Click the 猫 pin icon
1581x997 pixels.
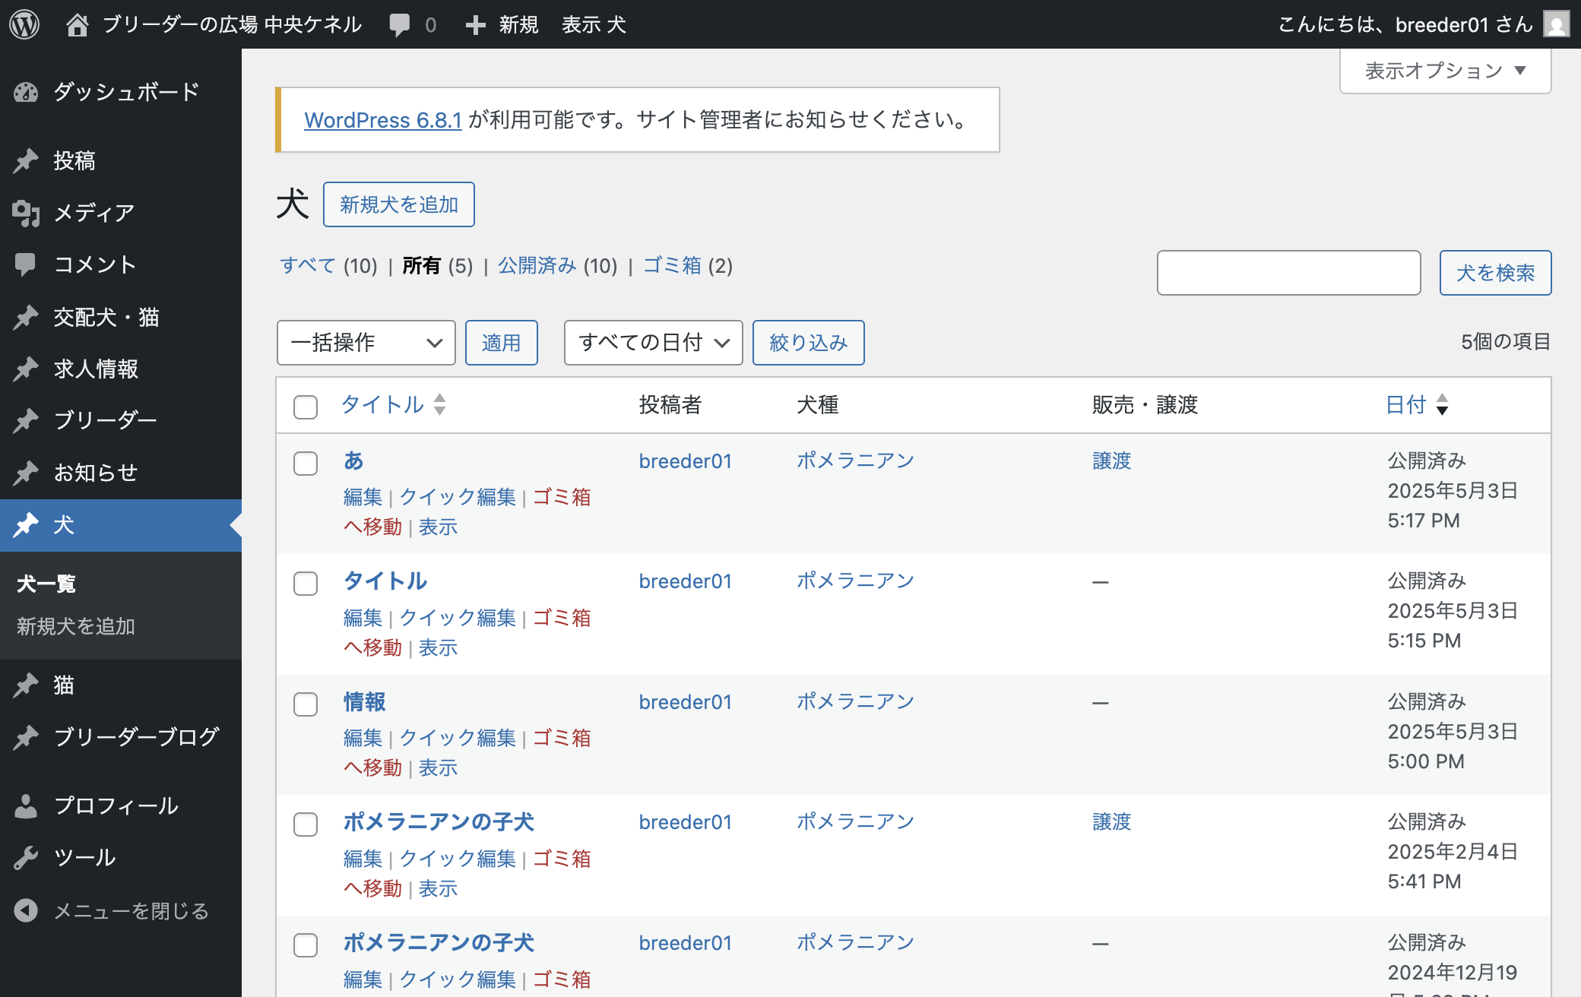pos(26,685)
